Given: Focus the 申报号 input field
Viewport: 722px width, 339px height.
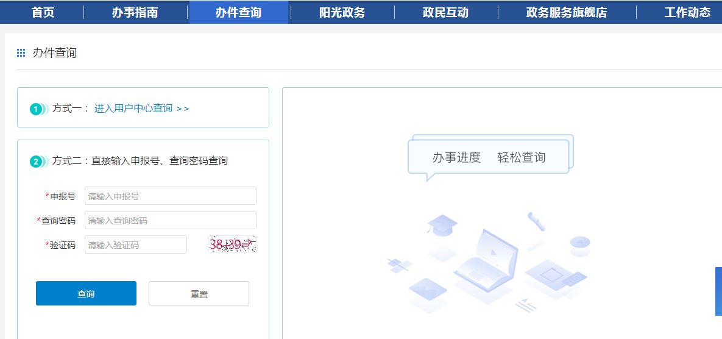Looking at the screenshot, I should coord(170,196).
